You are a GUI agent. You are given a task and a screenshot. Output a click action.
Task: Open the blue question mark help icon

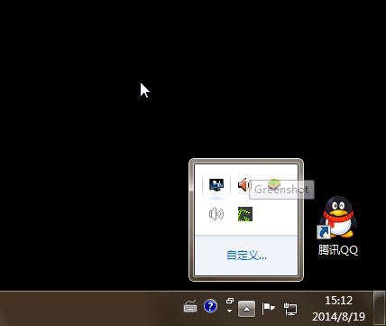210,306
